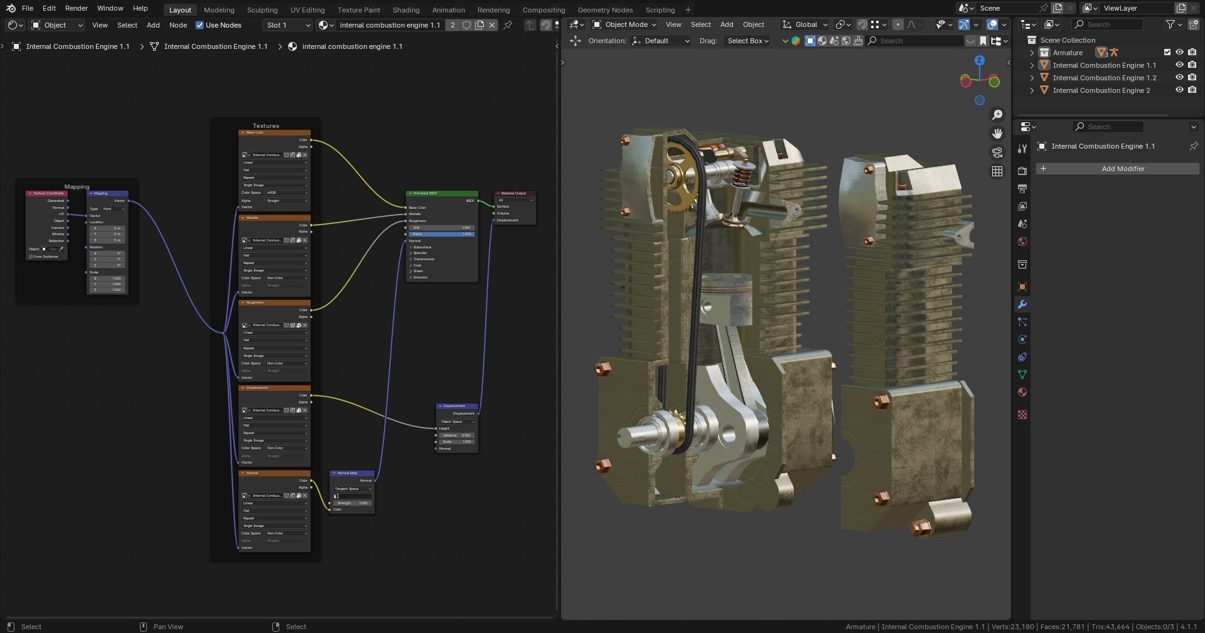Open the File menu
1205x633 pixels.
(28, 8)
